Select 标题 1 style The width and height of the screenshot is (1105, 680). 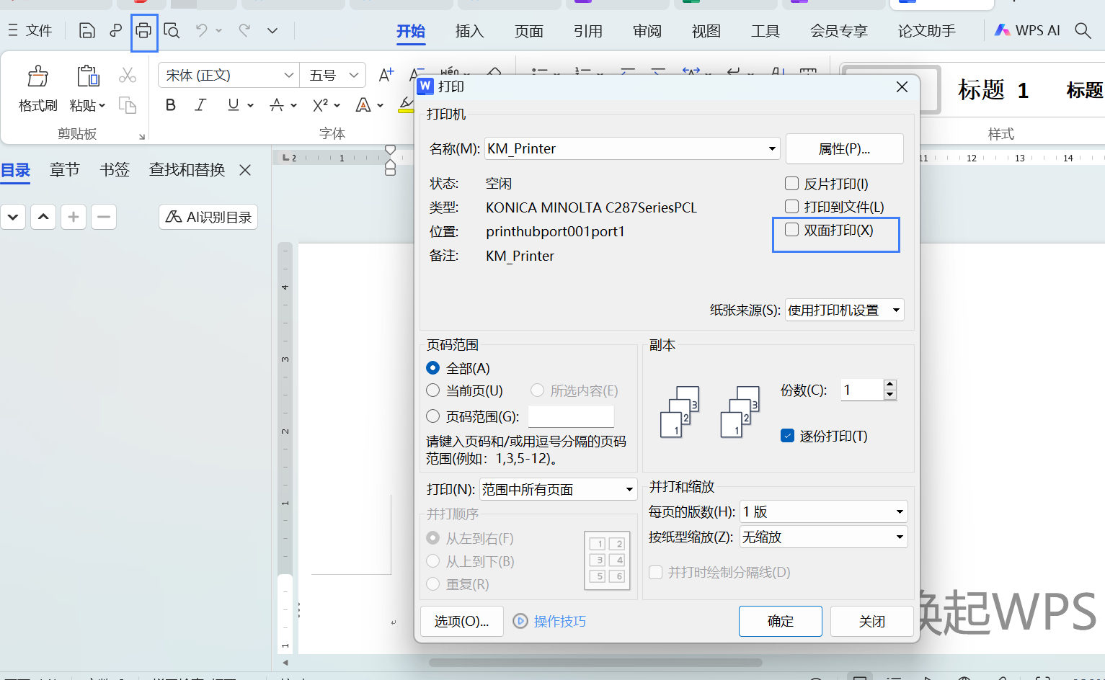(x=993, y=90)
